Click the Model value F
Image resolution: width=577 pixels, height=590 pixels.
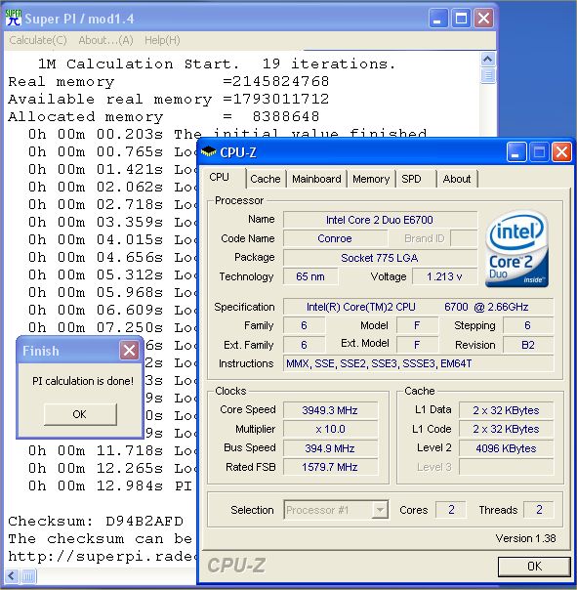(x=417, y=325)
